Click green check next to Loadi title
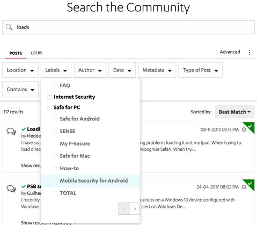Screen dimensions: 257x225 tap(24, 129)
